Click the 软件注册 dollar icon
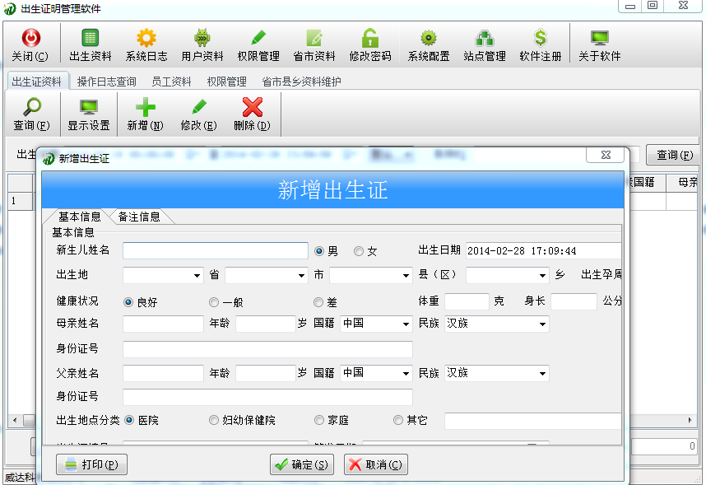The width and height of the screenshot is (706, 485). click(x=541, y=38)
